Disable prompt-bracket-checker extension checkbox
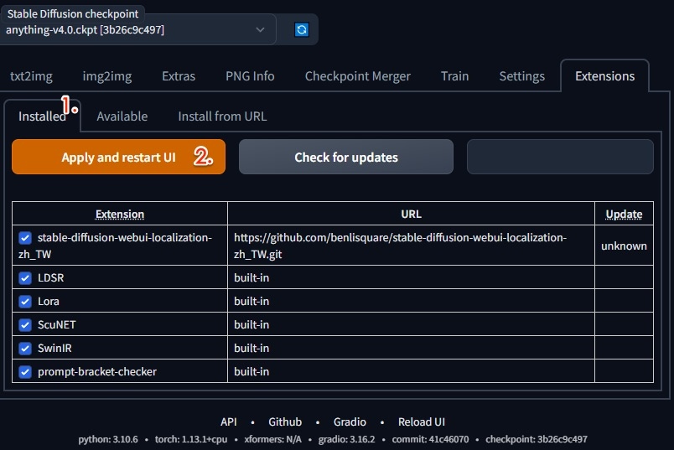The image size is (674, 450). 25,371
